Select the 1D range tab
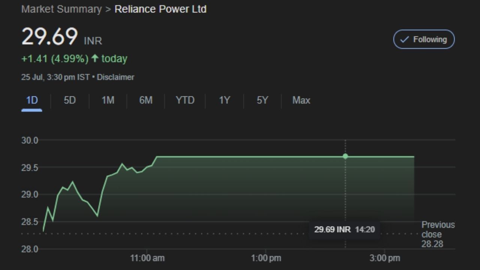Viewport: 480px width, 270px height. coord(32,100)
